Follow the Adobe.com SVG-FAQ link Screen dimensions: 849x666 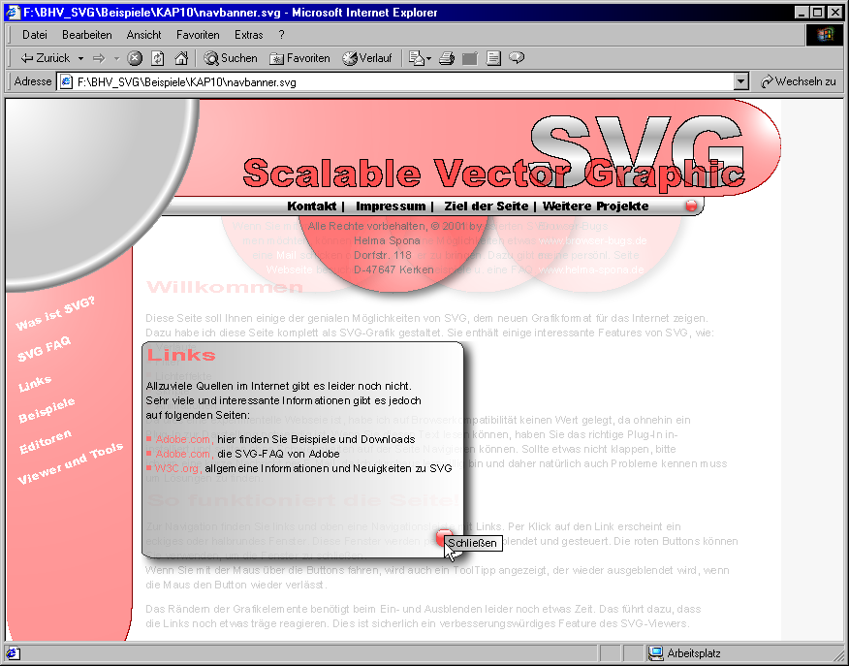coord(184,454)
